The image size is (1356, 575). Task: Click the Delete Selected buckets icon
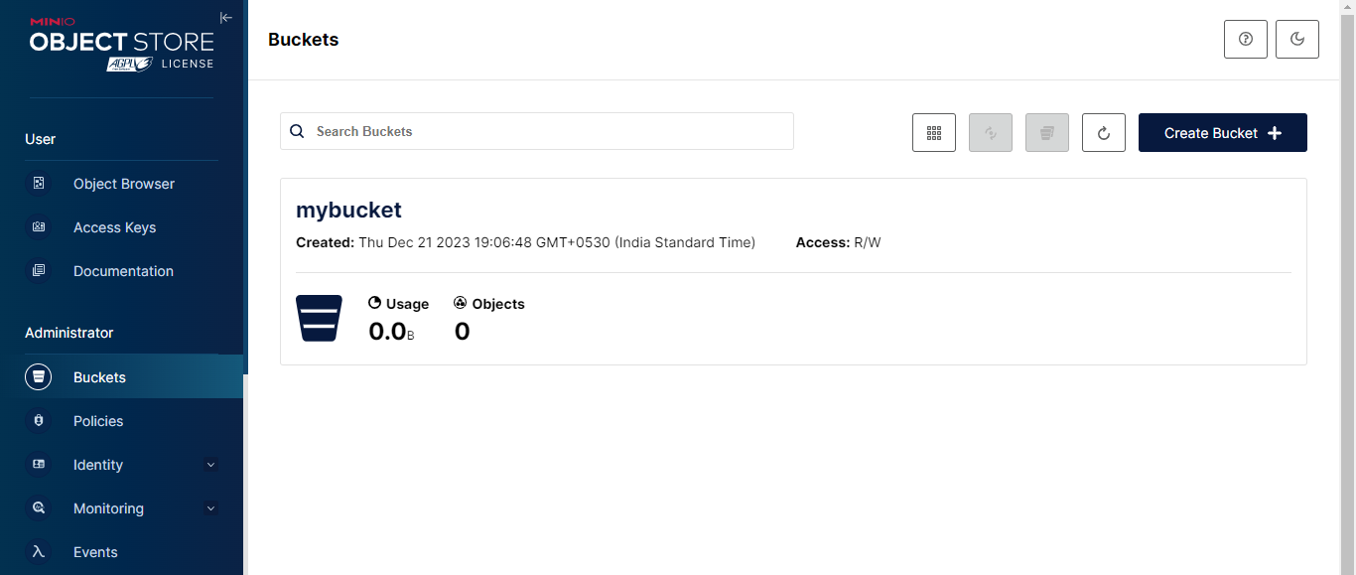click(1047, 133)
